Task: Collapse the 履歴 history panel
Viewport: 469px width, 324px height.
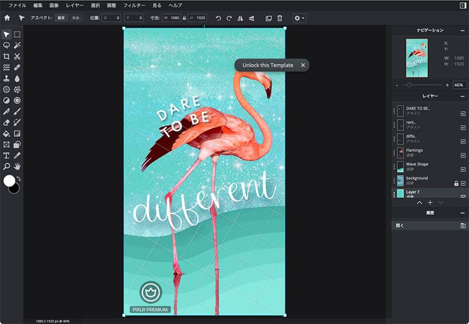Action: [463, 213]
